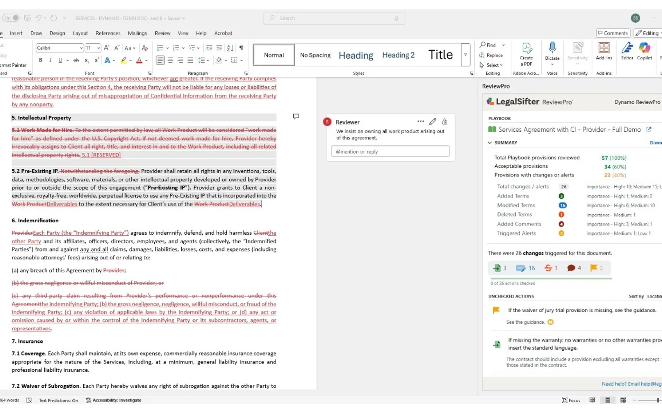This screenshot has height=413, width=662.
Task: Switch to the Review tab
Action: click(x=163, y=33)
